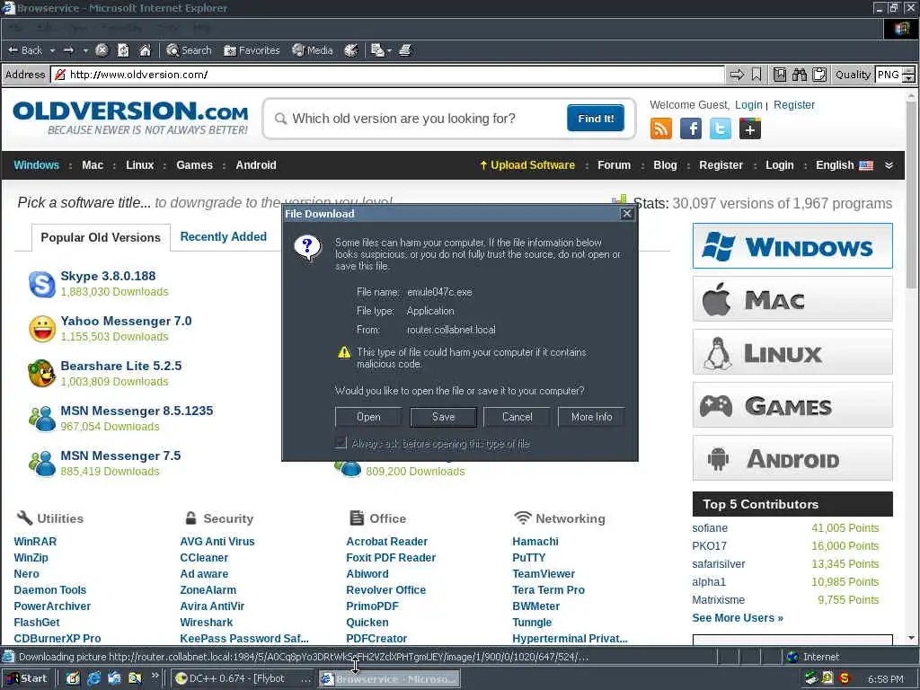The width and height of the screenshot is (920, 690).
Task: Open the Quality PNG format dropdown
Action: pyautogui.click(x=908, y=75)
